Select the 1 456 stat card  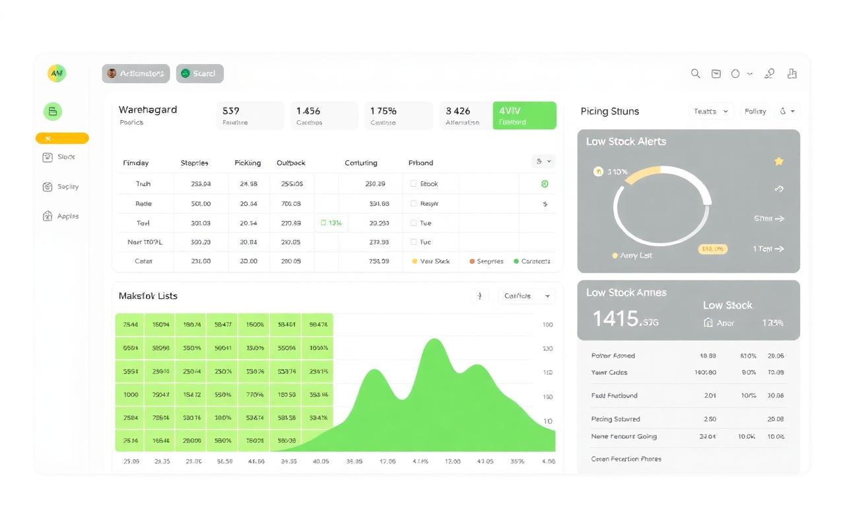tap(323, 115)
